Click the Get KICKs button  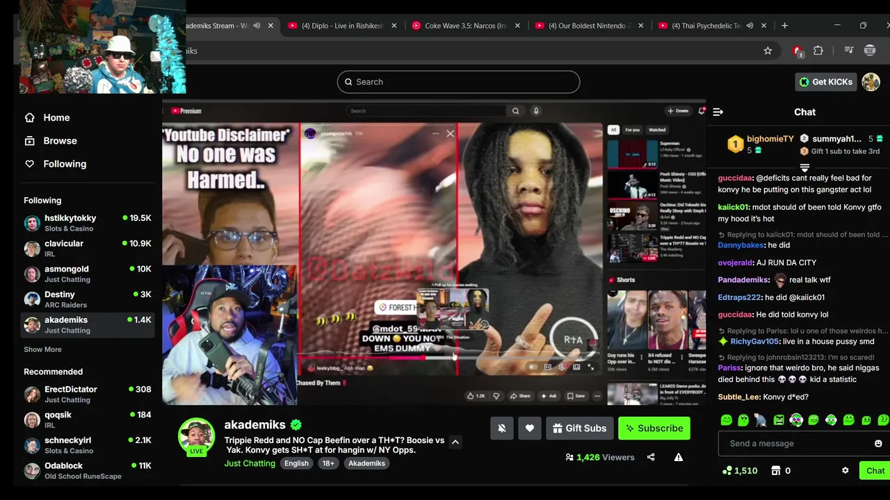[x=825, y=82]
